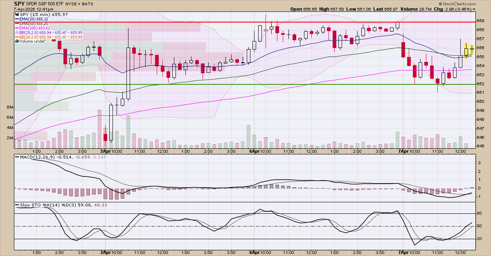Screen dimensions: 491x256
Task: Click the 652 price axis label
Action: (x=480, y=84)
